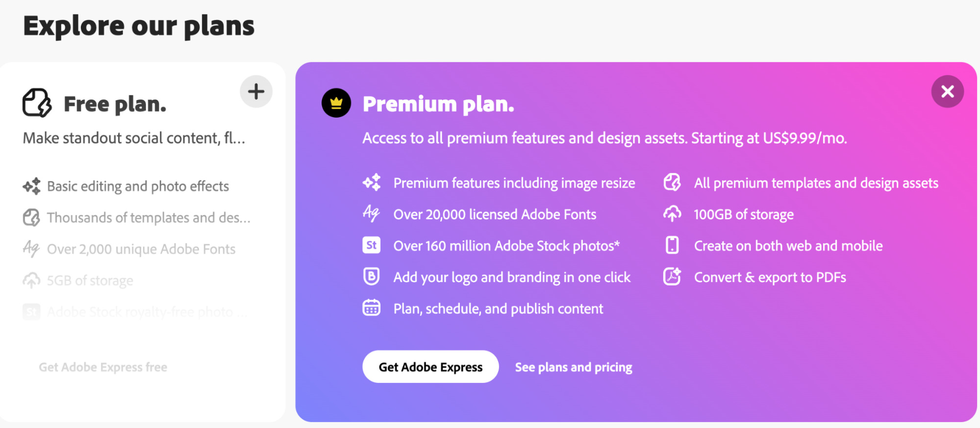
Task: Click the cloud upload icon beside 100GB storage
Action: pos(672,214)
